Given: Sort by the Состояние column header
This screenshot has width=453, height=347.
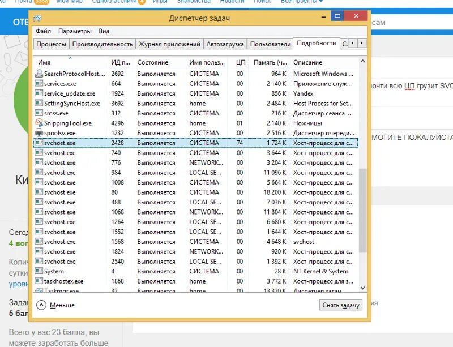Looking at the screenshot, I should [x=160, y=62].
